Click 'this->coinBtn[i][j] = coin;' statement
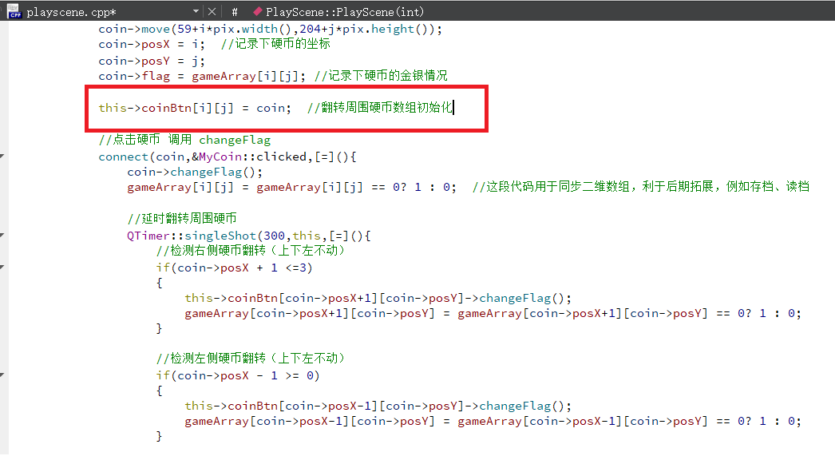This screenshot has height=464, width=835. pos(195,108)
